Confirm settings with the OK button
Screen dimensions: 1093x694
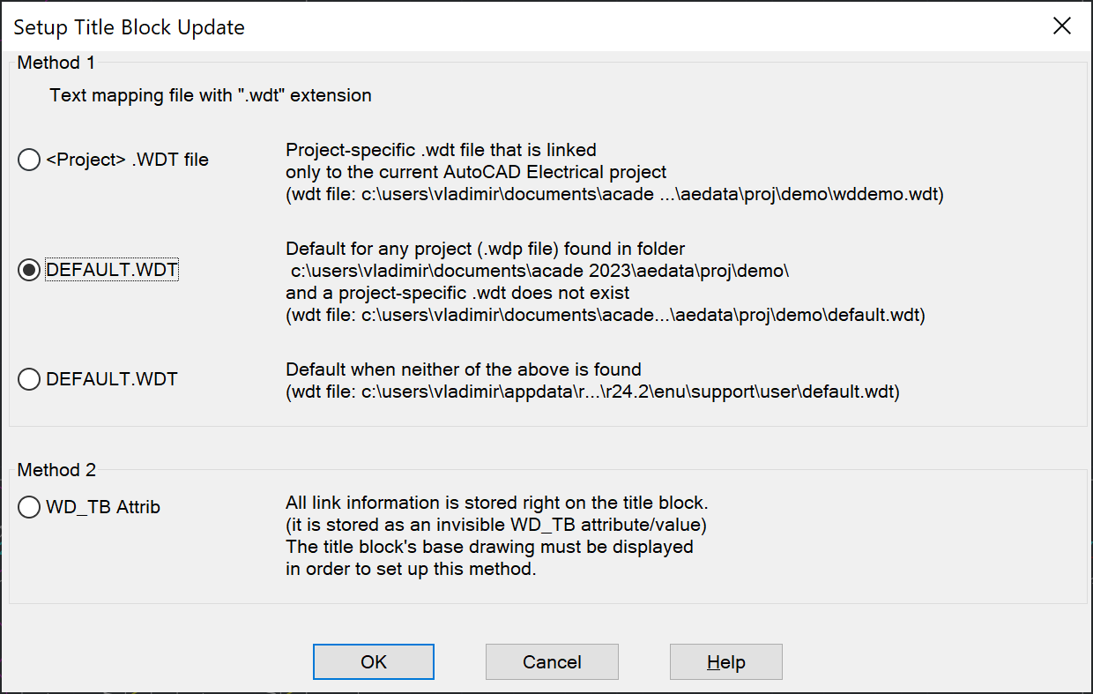tap(373, 661)
